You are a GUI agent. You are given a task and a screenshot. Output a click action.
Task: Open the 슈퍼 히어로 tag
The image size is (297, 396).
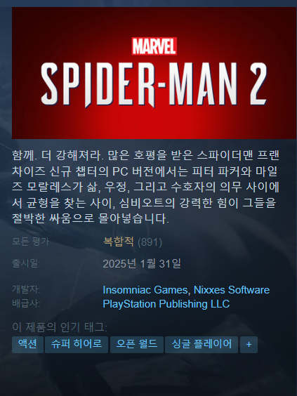click(77, 345)
